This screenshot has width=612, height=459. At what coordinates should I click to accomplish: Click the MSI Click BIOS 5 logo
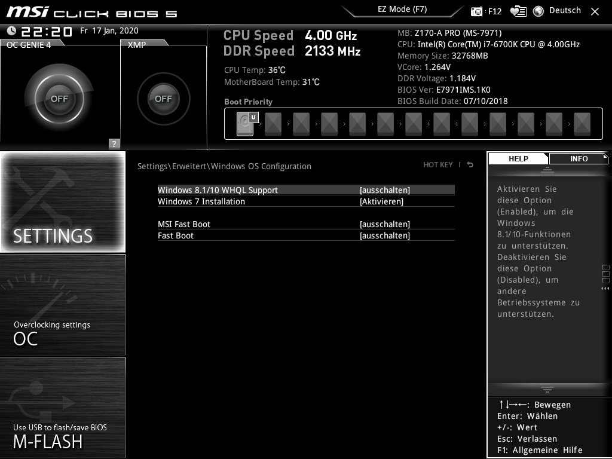(x=91, y=12)
